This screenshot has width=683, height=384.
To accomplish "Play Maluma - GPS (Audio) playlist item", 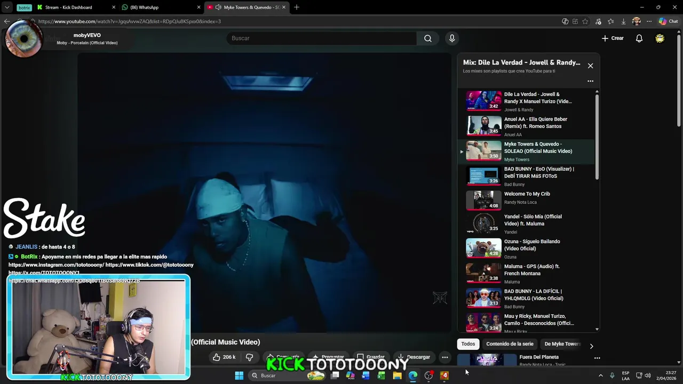I will pyautogui.click(x=526, y=274).
